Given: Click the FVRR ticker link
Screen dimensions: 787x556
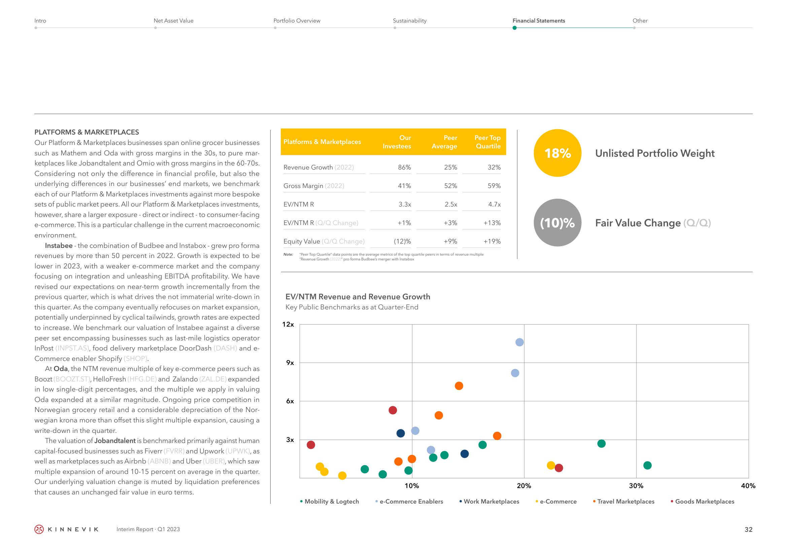Looking at the screenshot, I should pos(174,451).
